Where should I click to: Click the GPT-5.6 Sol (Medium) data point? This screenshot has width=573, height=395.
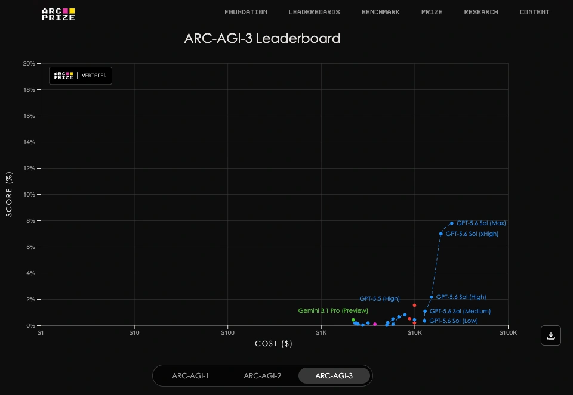click(425, 312)
